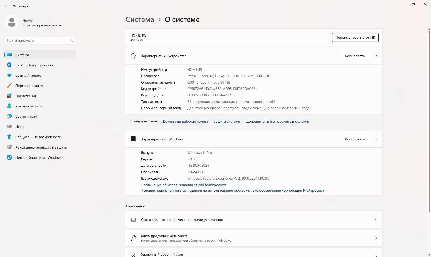Expand Сдача компьютера в счет нового chevron
Image resolution: width=431 pixels, height=257 pixels.
coord(376,220)
